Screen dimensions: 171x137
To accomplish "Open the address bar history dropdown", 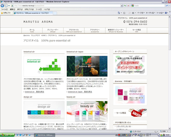I will [x=122, y=6].
